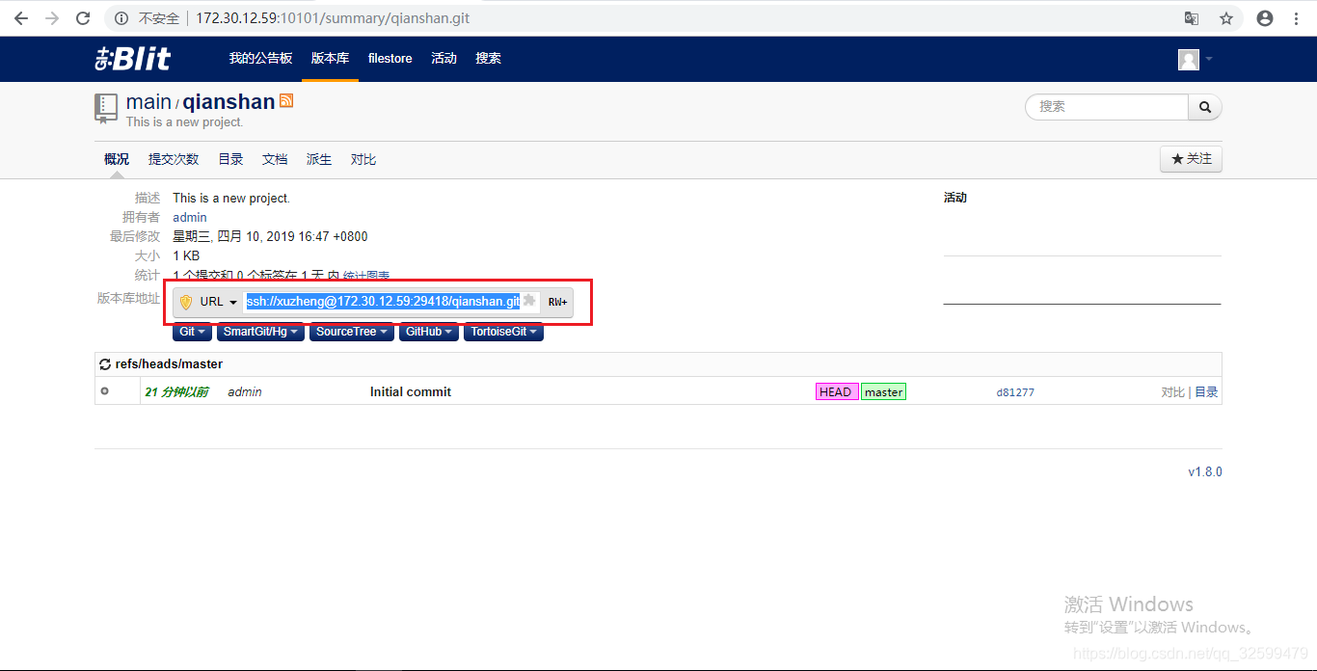
Task: Open the Git clone dropdown
Action: 192,332
